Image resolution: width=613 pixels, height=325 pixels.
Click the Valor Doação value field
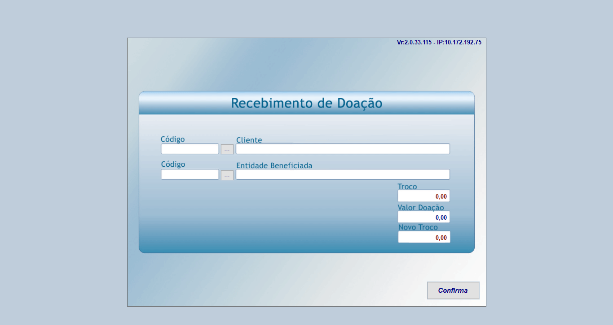pos(423,217)
